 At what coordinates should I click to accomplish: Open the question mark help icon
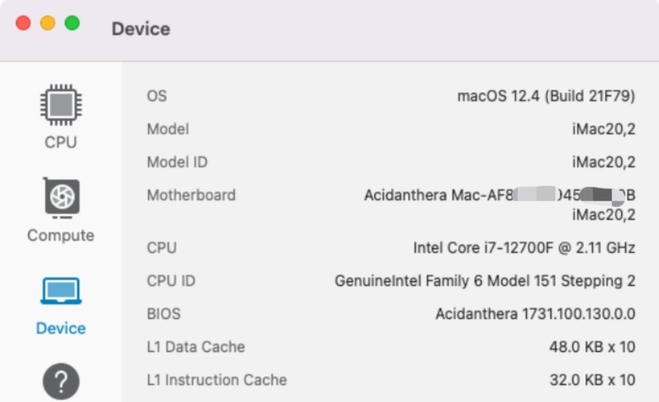(x=61, y=381)
